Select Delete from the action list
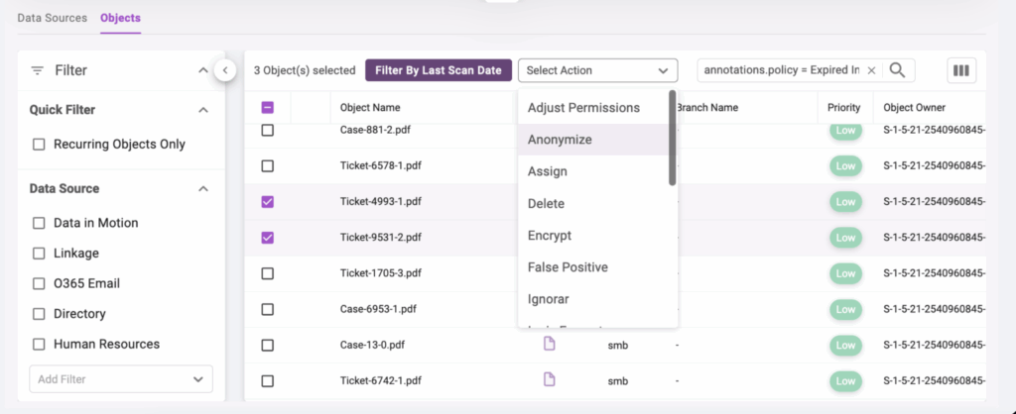The height and width of the screenshot is (414, 1016). [546, 204]
